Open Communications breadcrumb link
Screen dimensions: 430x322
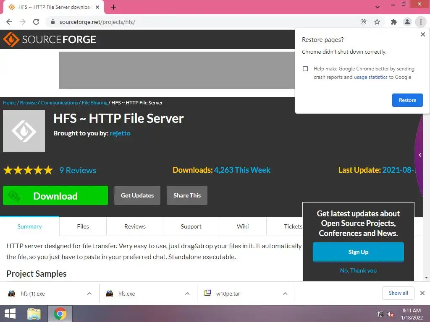tap(59, 103)
